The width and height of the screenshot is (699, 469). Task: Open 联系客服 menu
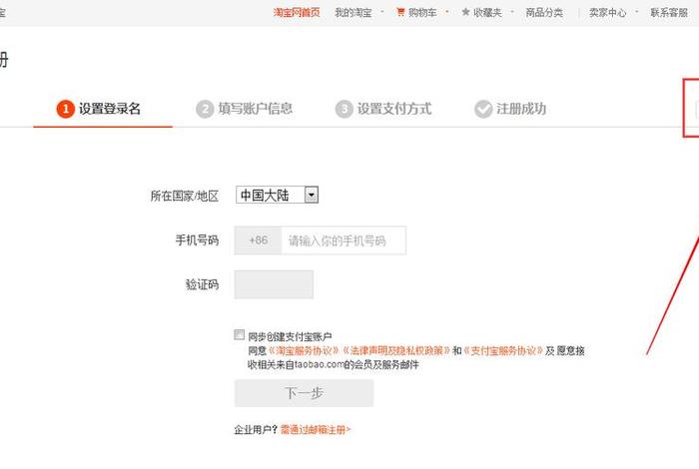(669, 12)
